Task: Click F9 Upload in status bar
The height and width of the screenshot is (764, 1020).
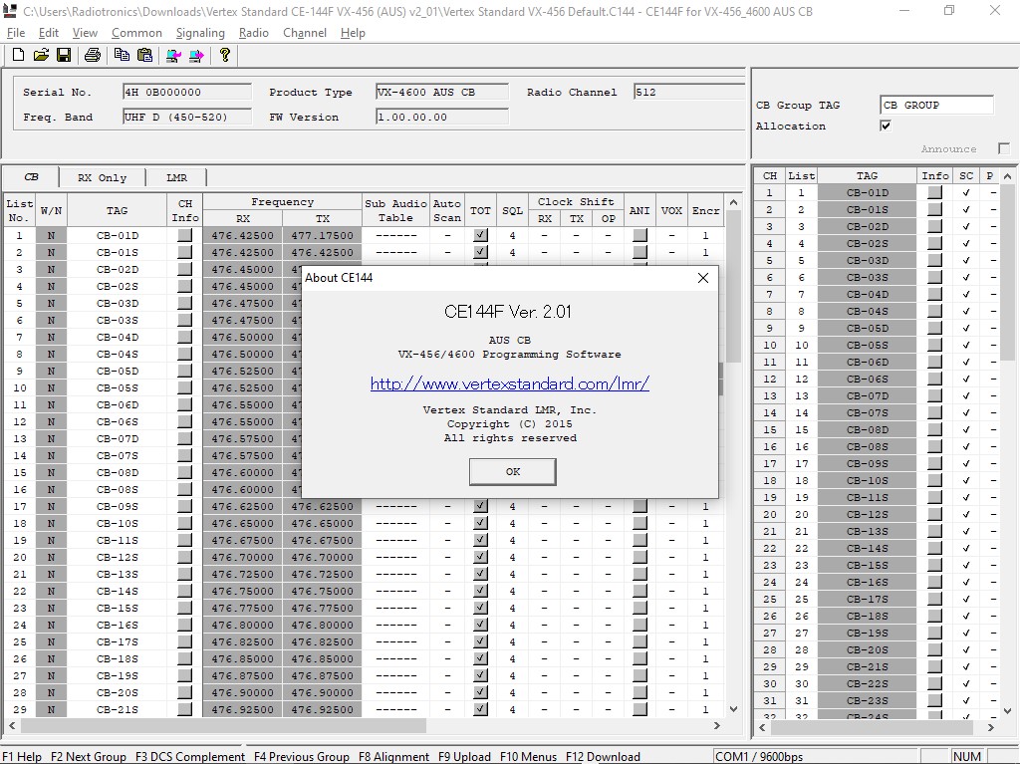Action: [464, 756]
